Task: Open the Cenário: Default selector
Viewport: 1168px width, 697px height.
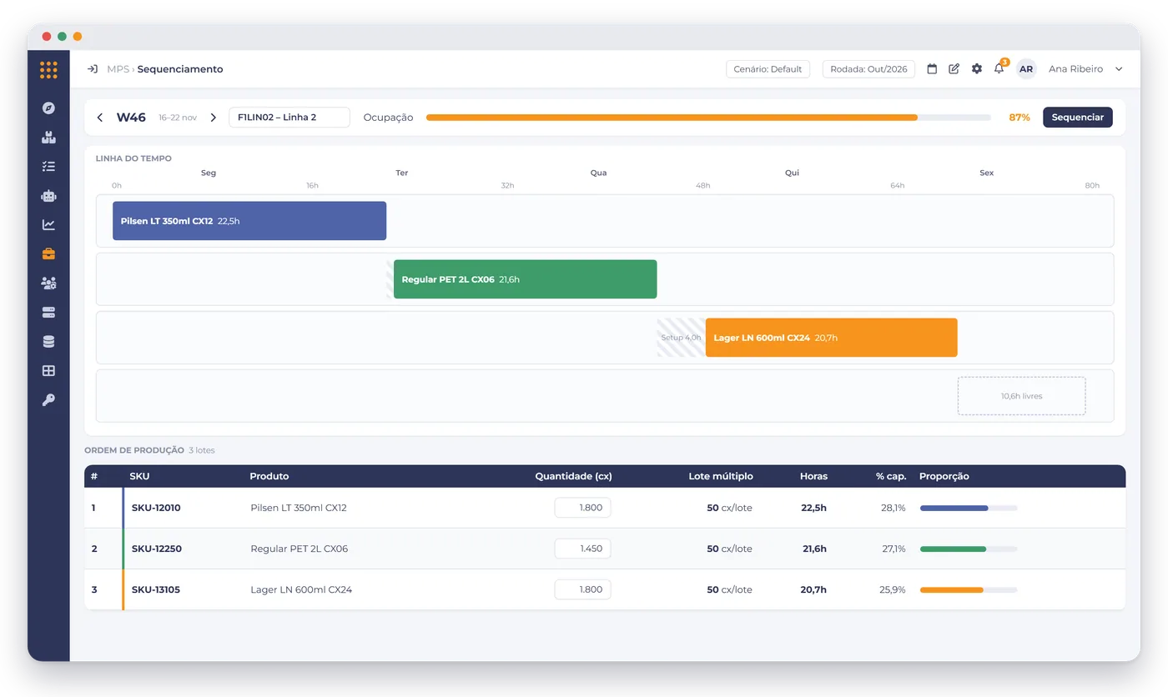Action: 768,69
